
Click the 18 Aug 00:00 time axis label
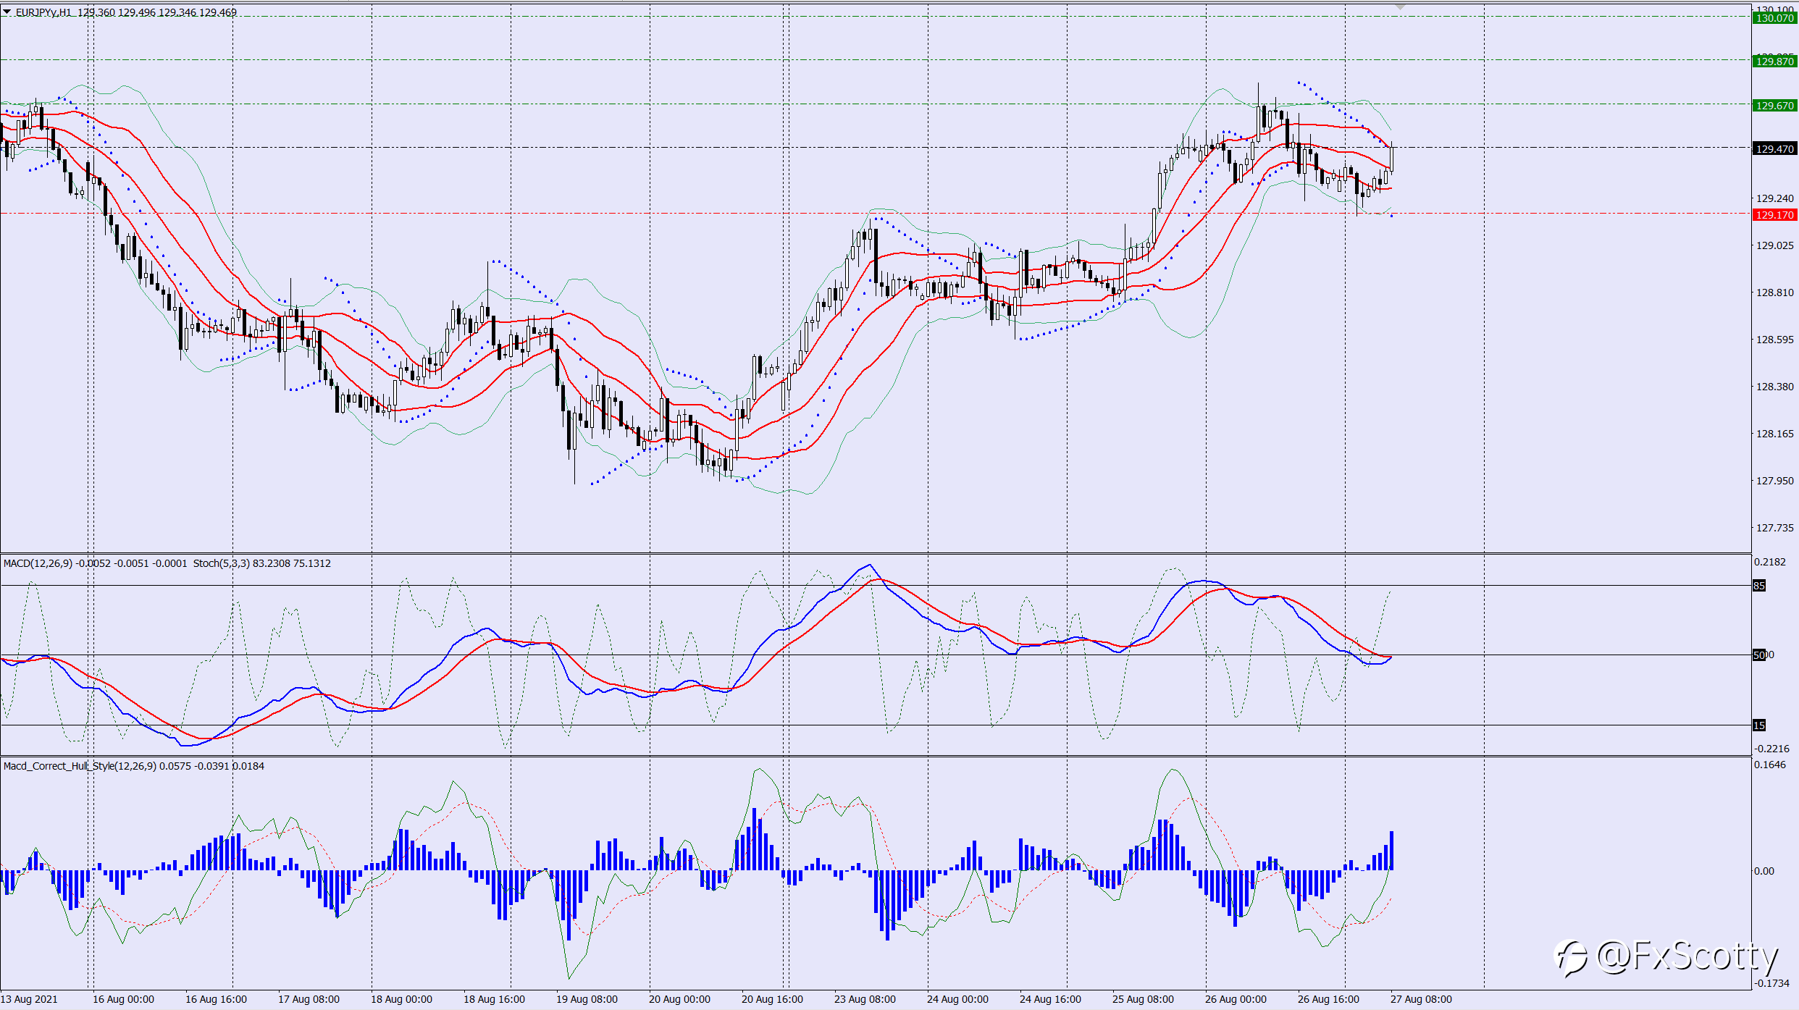[x=401, y=999]
